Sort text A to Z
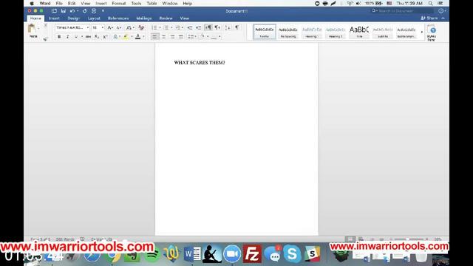473x266 pixels. [228, 28]
